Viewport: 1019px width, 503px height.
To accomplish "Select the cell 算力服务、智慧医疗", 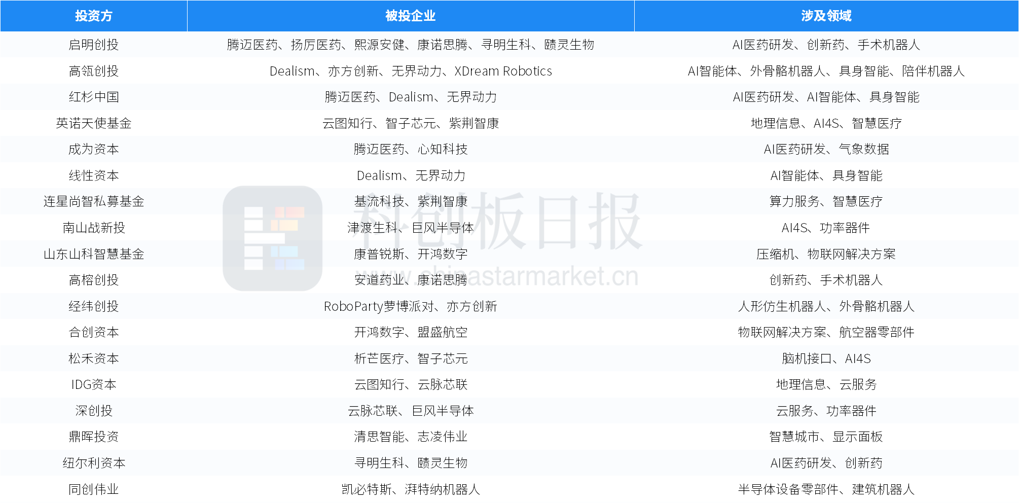I will tap(826, 201).
